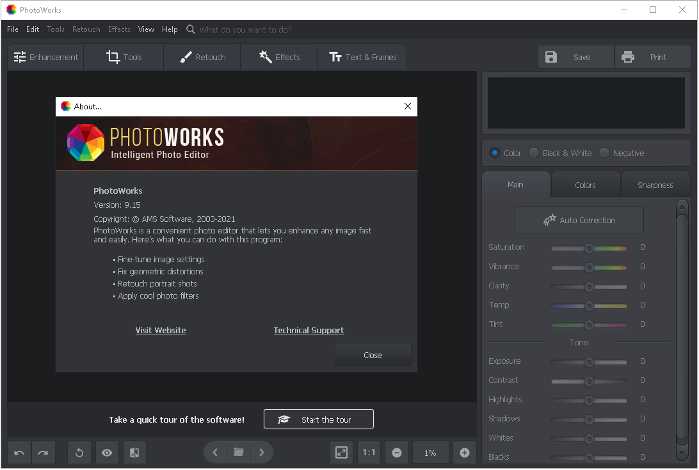Click the 'What do you want to do?' search field
This screenshot has height=470, width=699.
click(x=245, y=30)
